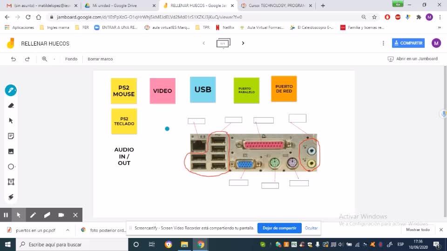Select the blue USB sticky note

click(x=203, y=90)
